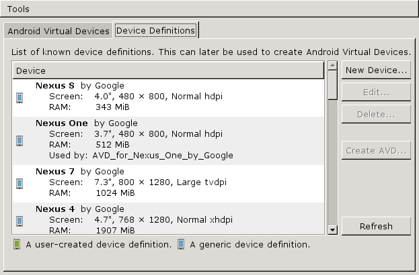Click 'A generic device definition.' legend text
The width and height of the screenshot is (419, 275).
[x=250, y=244]
